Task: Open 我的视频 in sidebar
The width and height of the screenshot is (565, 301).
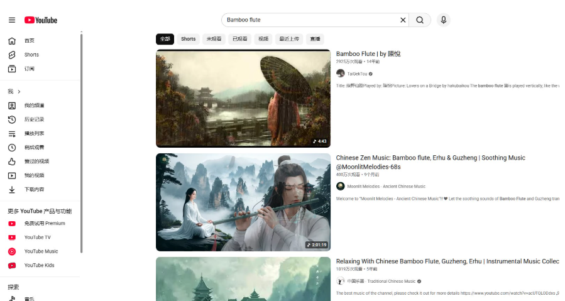Action: (x=40, y=175)
